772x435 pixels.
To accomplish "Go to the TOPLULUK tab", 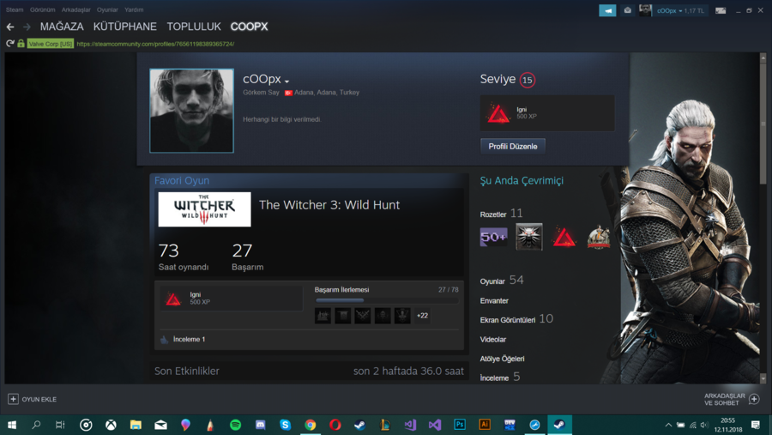I will click(194, 27).
